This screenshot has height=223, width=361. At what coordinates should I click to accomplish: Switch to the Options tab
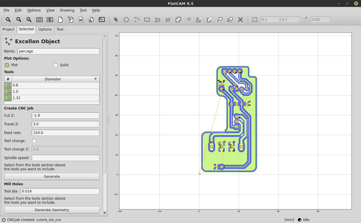45,29
